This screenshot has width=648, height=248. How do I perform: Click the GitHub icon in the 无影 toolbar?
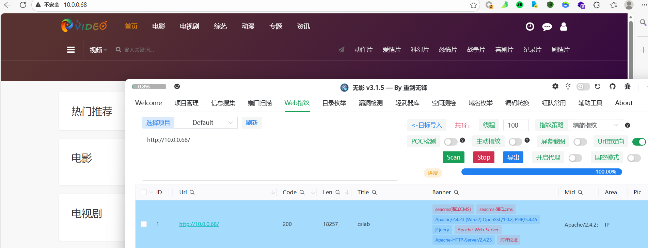click(x=612, y=86)
